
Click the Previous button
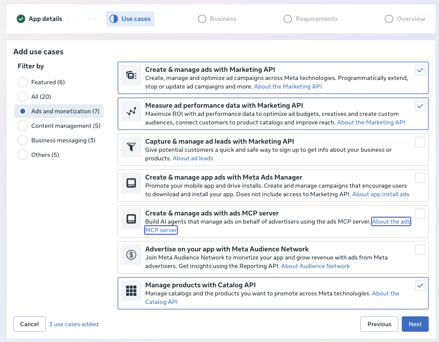(379, 324)
